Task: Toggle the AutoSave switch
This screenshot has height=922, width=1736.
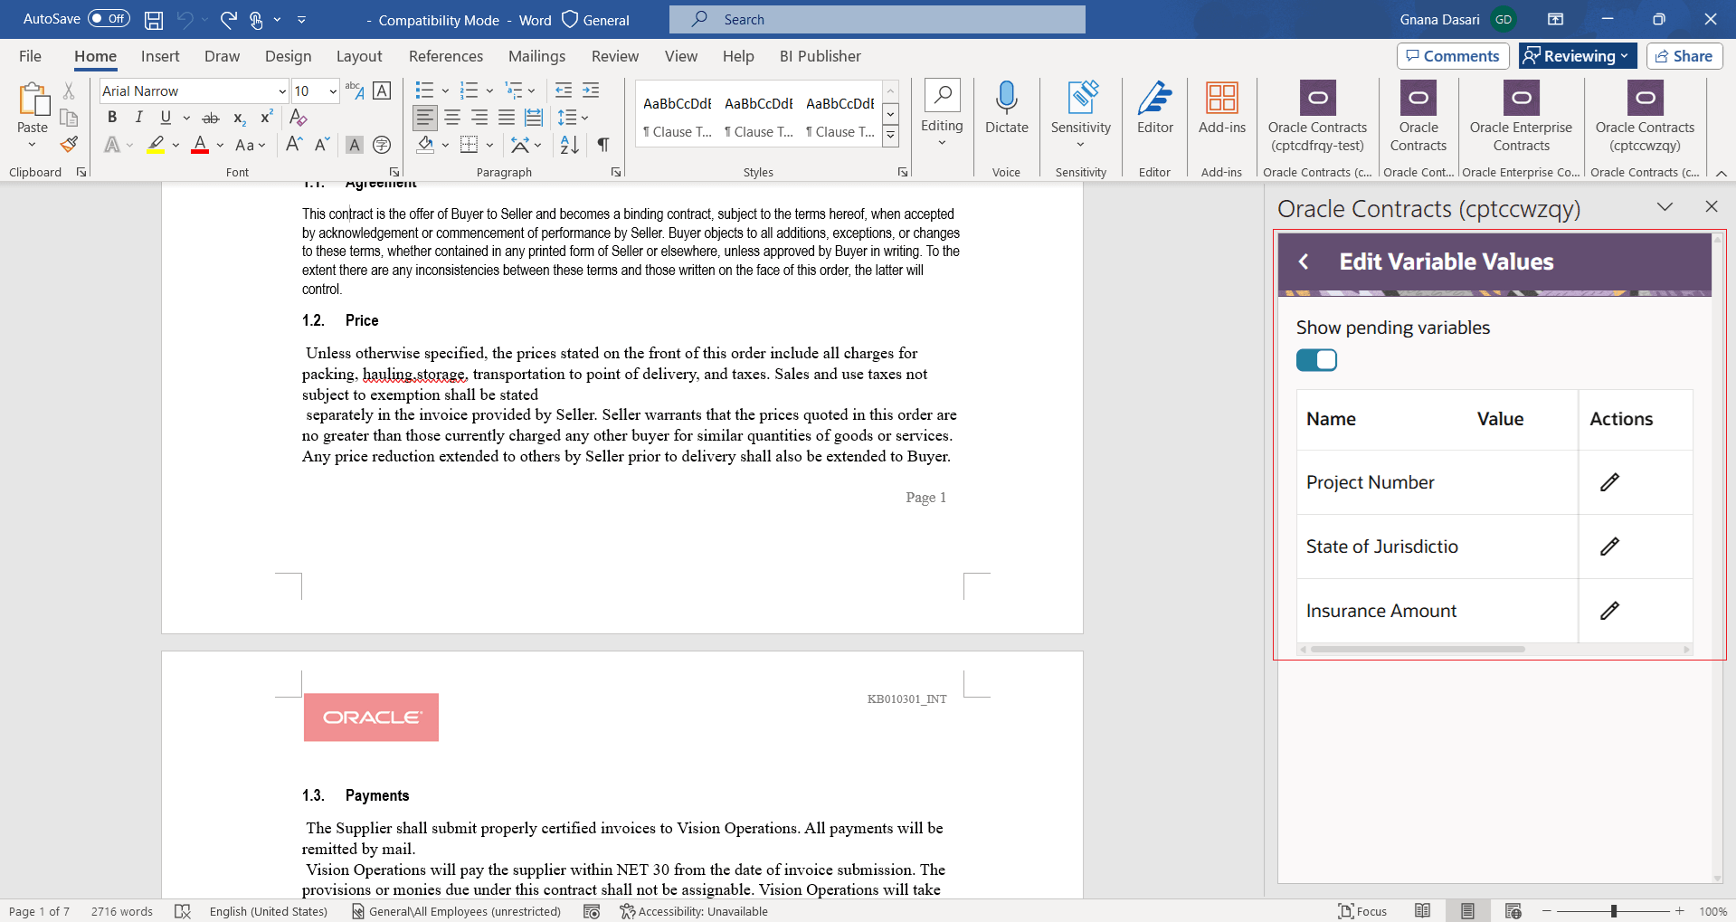Action: pos(109,19)
